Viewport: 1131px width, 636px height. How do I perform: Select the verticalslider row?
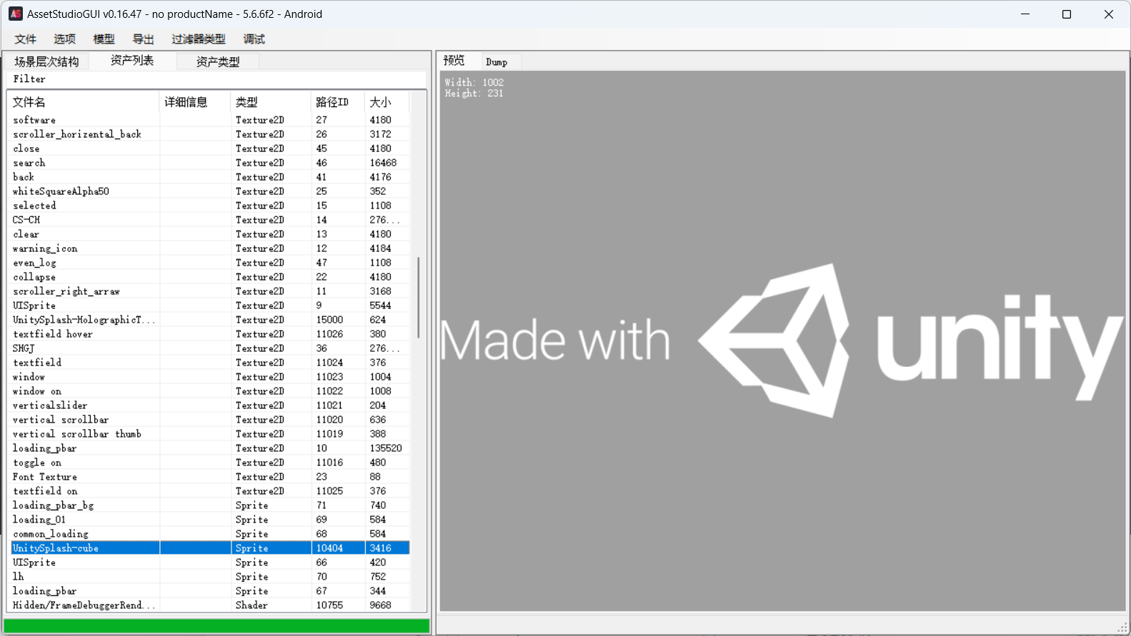tap(211, 405)
